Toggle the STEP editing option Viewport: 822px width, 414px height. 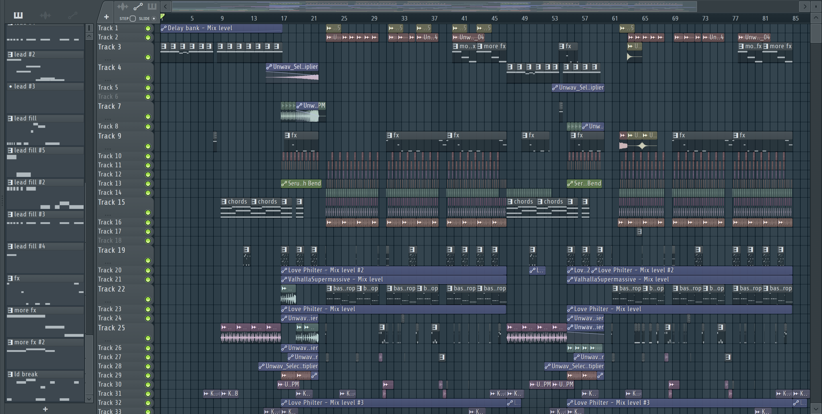[133, 19]
